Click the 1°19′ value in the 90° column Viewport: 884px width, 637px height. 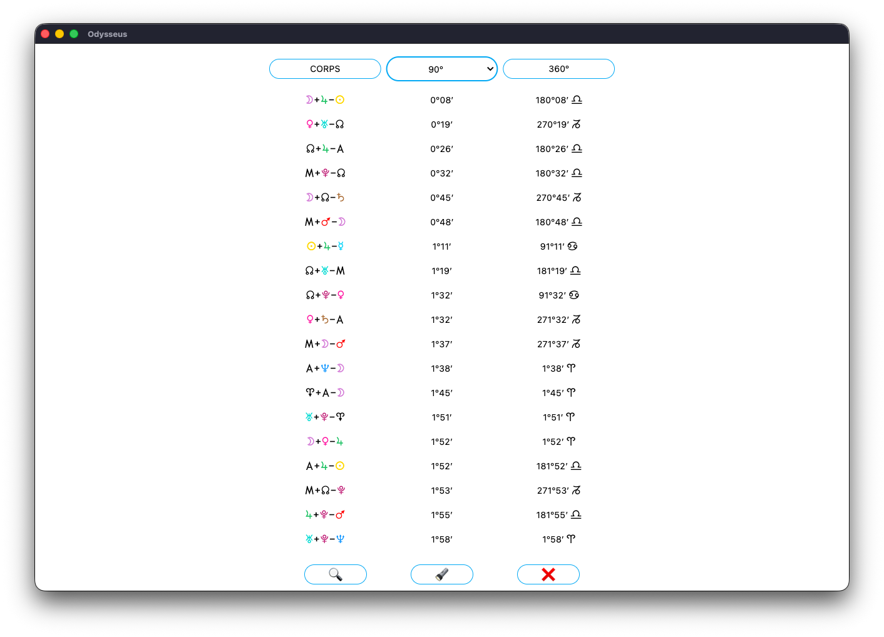(441, 271)
